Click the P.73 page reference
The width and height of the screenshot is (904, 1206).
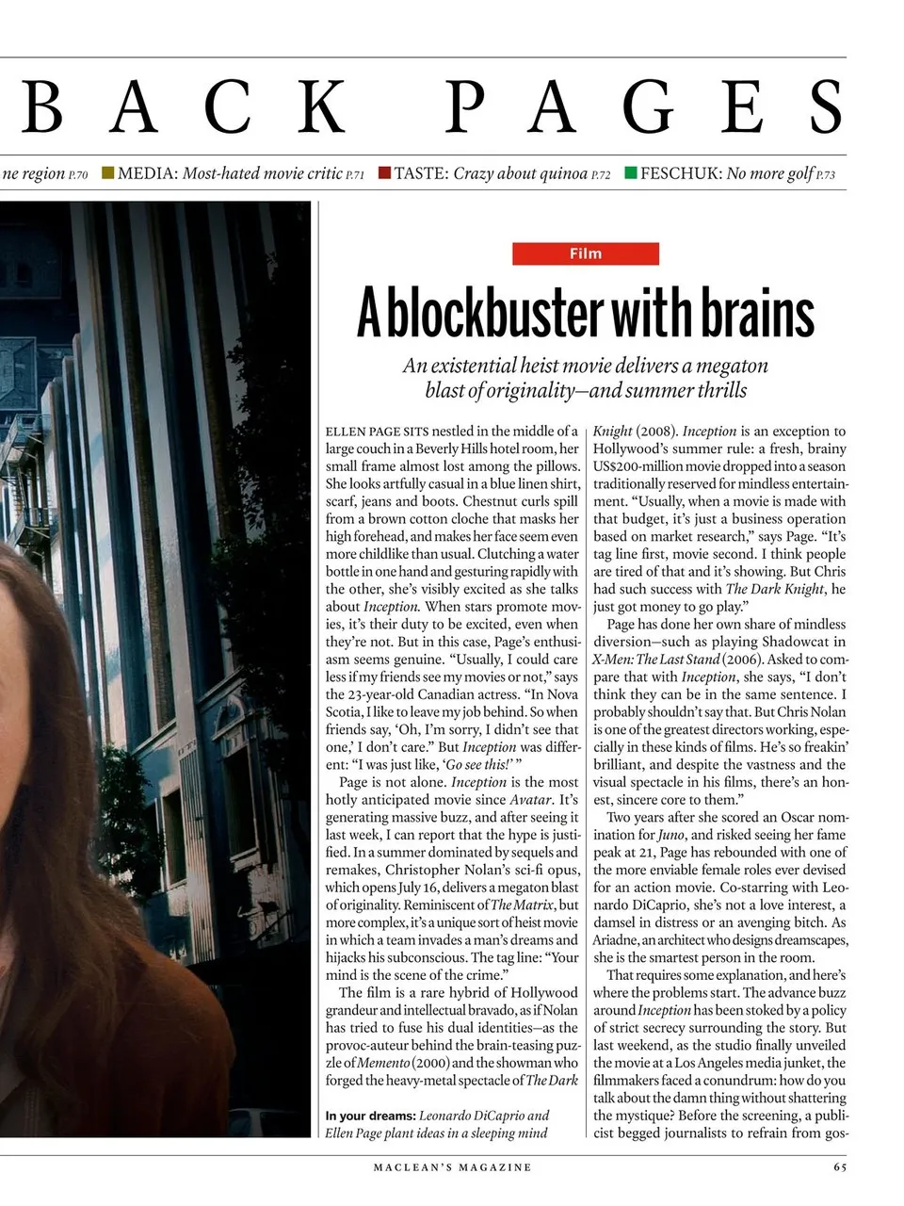pyautogui.click(x=825, y=175)
